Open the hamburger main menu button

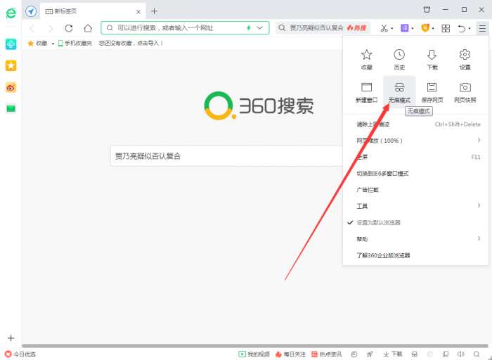[x=482, y=28]
